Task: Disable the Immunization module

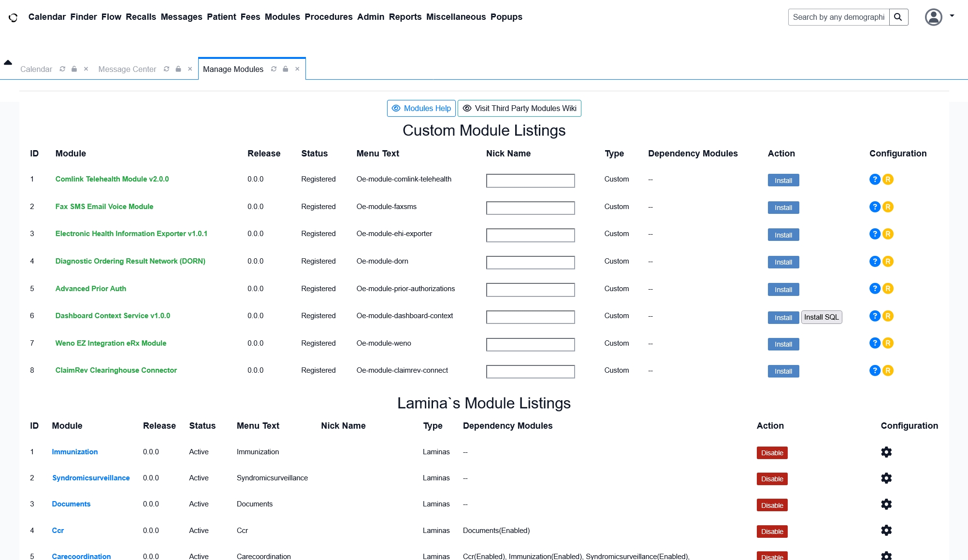Action: 772,453
